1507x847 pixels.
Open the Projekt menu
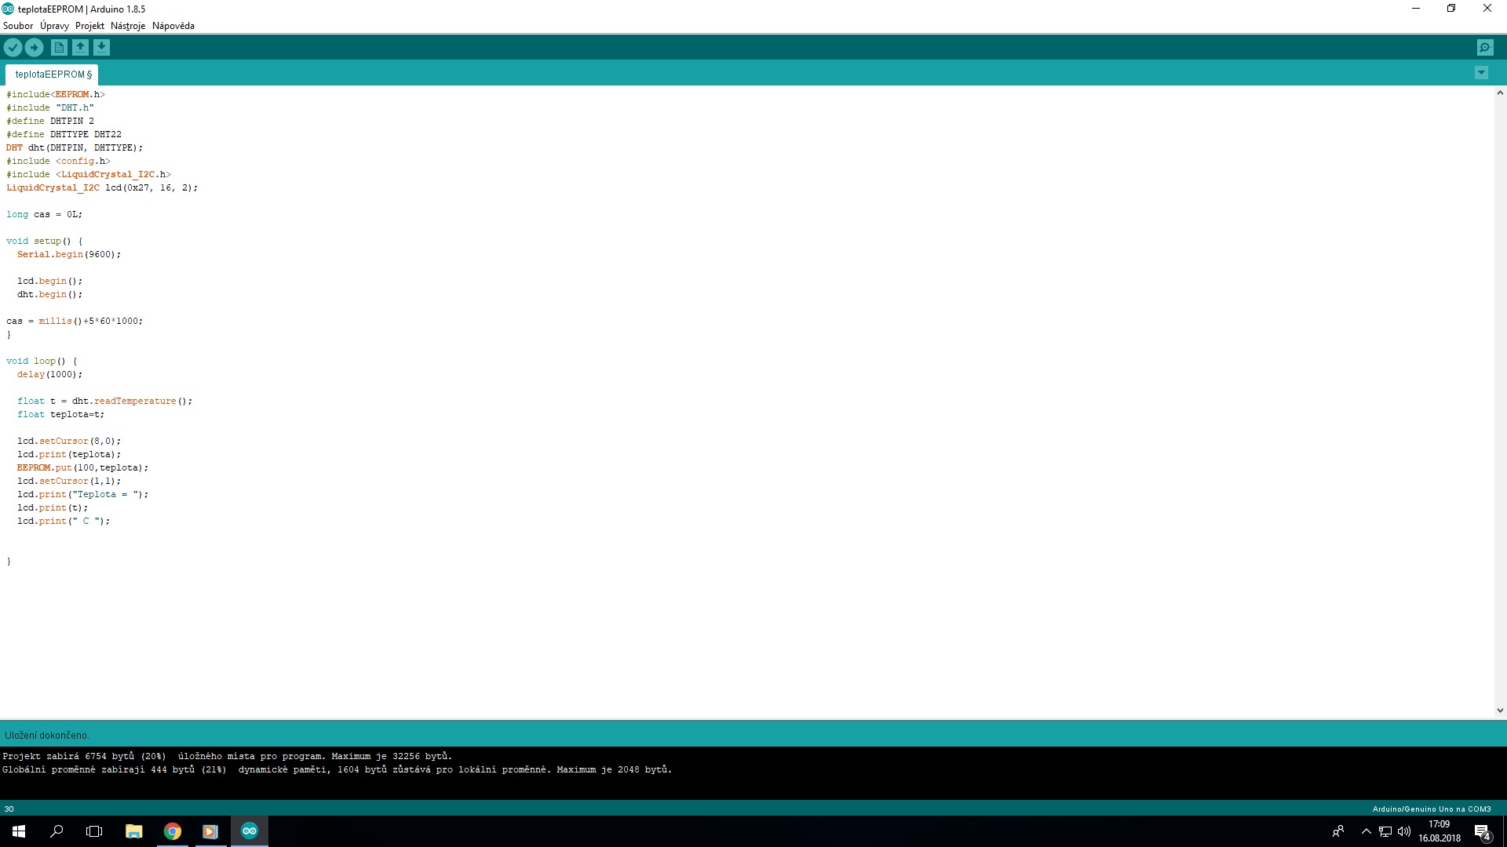pyautogui.click(x=89, y=26)
